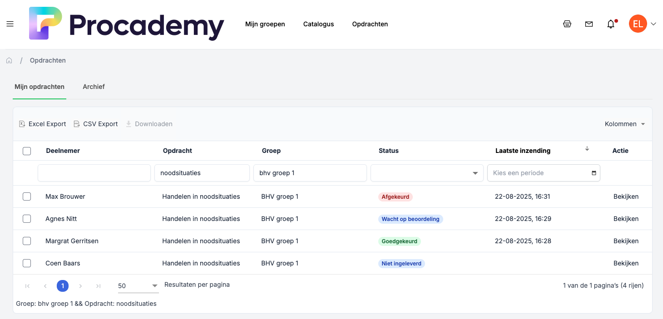Viewport: 663px width, 319px height.
Task: Click the Excel Export button
Action: click(x=43, y=124)
